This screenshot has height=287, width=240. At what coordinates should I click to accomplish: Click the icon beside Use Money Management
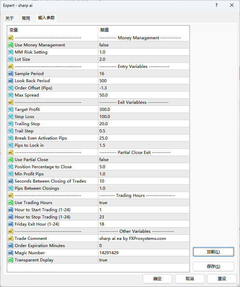coord(11,45)
